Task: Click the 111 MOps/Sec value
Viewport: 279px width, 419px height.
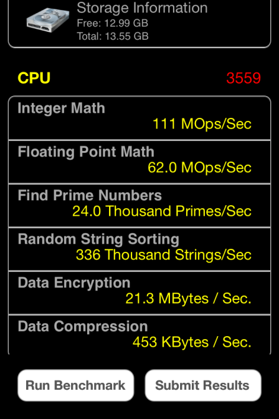Action: pos(202,124)
